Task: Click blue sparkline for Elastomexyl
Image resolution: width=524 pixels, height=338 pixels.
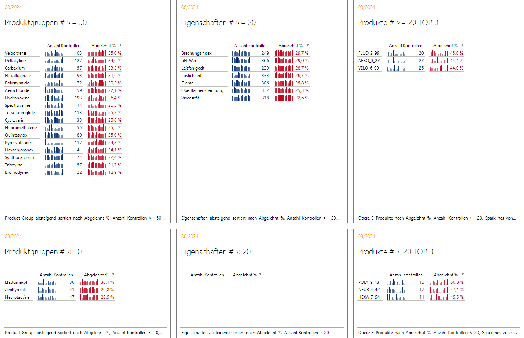Action: point(47,282)
